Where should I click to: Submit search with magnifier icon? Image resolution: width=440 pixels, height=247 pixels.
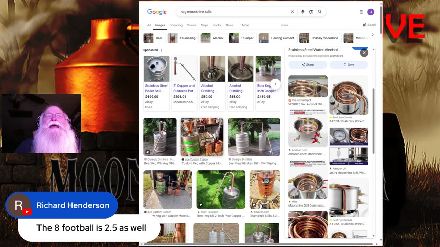click(x=320, y=12)
